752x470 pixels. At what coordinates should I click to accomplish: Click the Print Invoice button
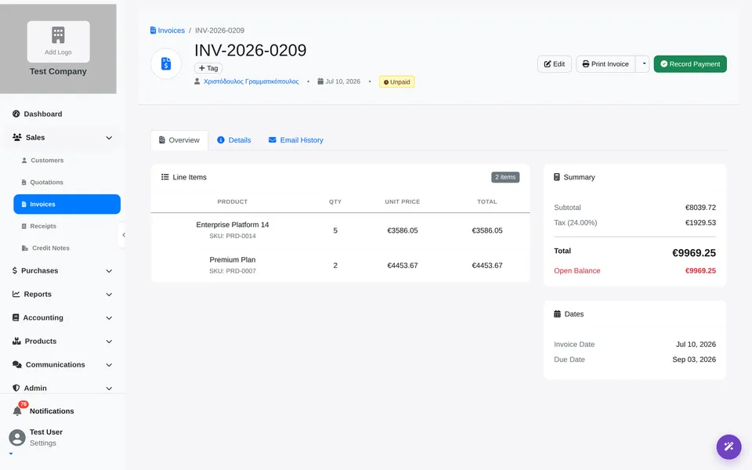click(x=606, y=63)
